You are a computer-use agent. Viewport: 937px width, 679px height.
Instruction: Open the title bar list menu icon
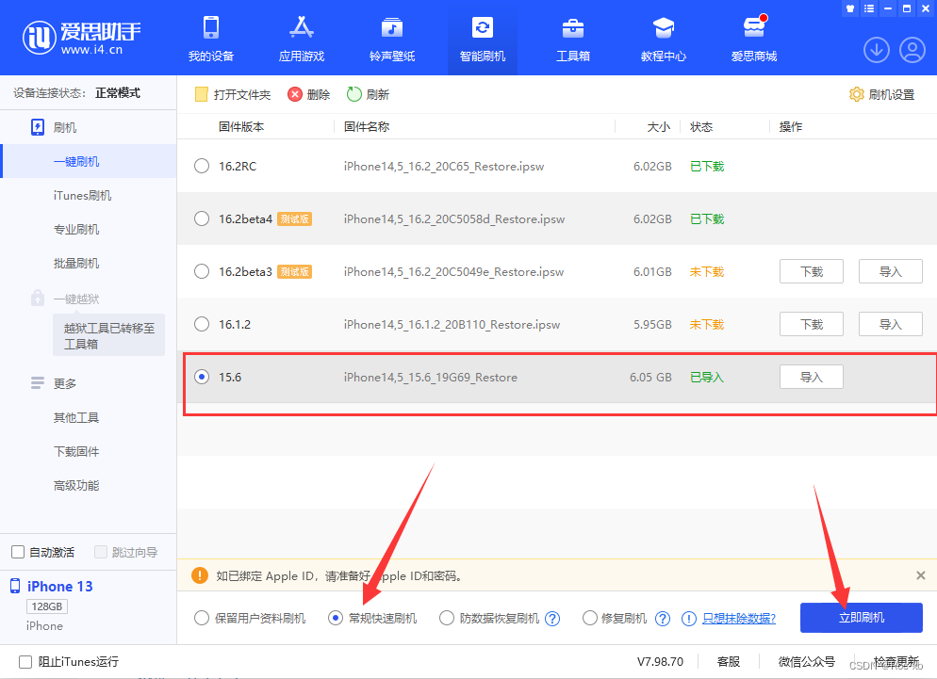pos(869,8)
